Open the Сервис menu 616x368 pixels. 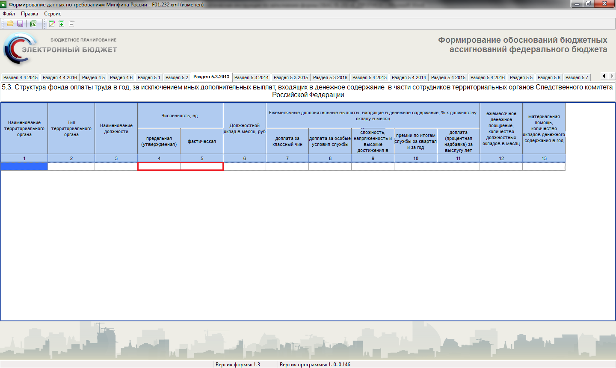pyautogui.click(x=53, y=14)
